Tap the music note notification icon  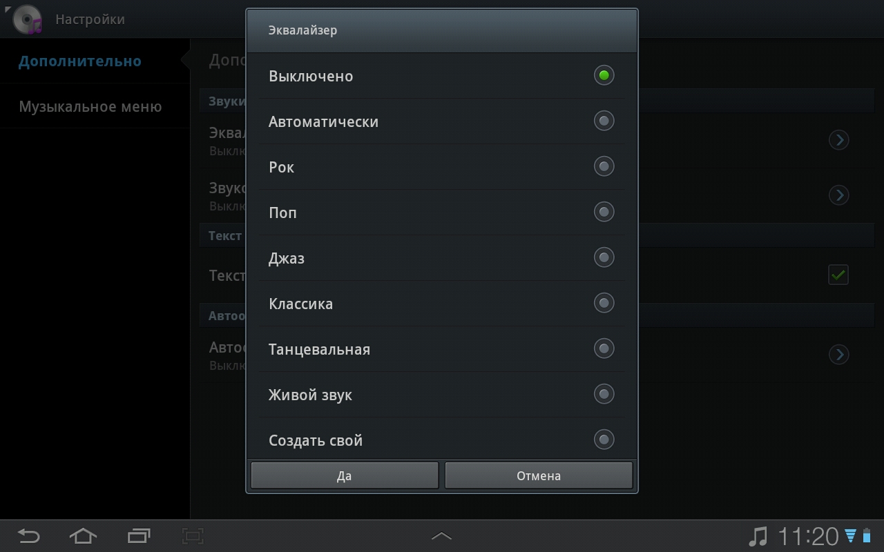coord(758,536)
